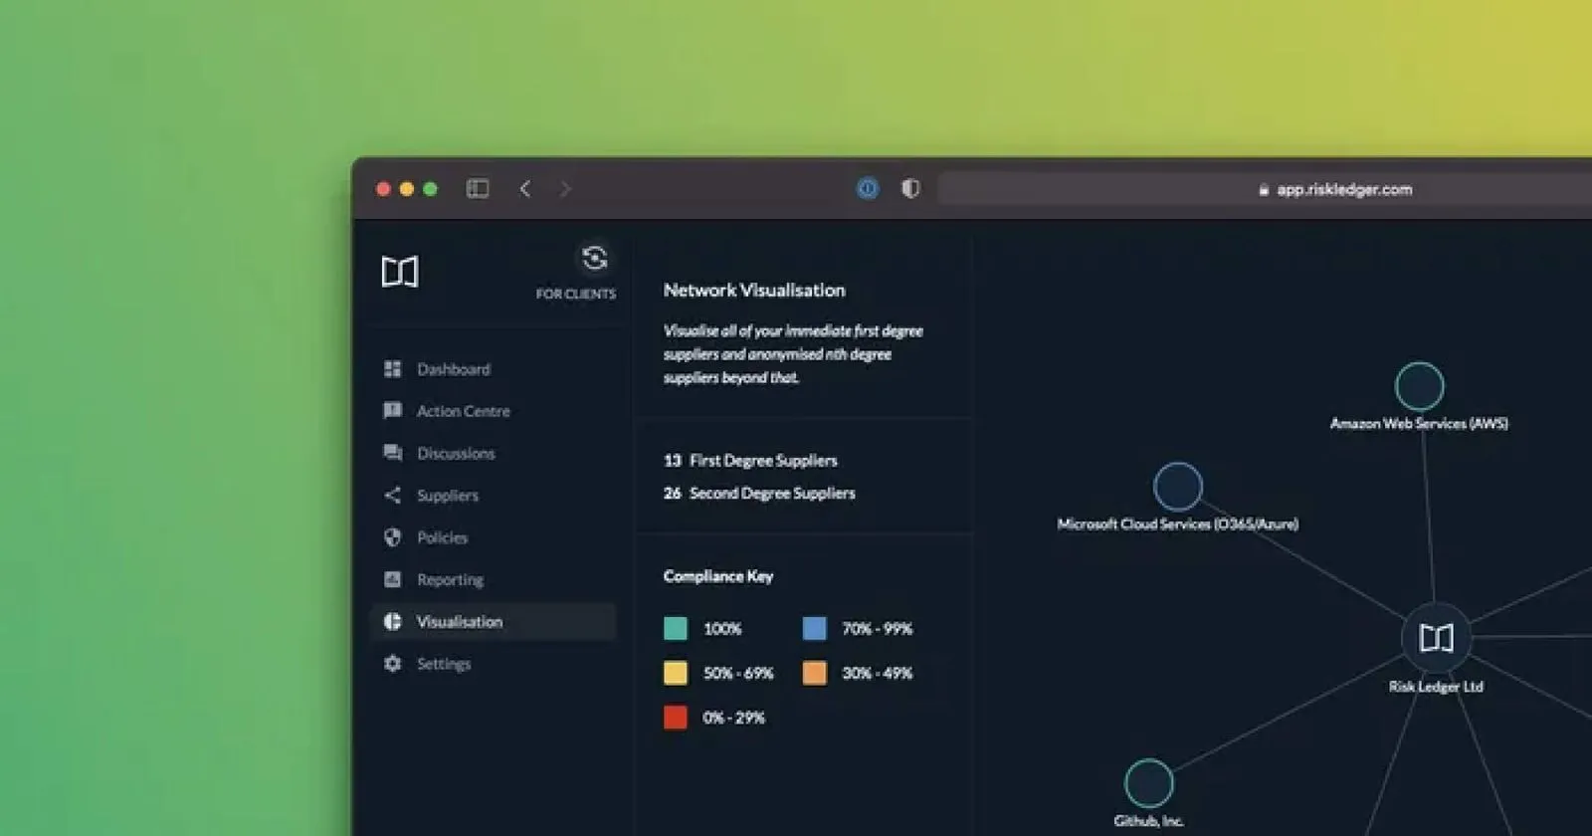
Task: Click the Policies shield icon
Action: 393,537
